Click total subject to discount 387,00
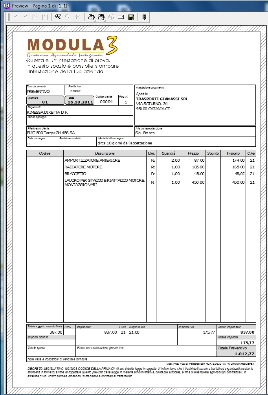 pyautogui.click(x=56, y=332)
